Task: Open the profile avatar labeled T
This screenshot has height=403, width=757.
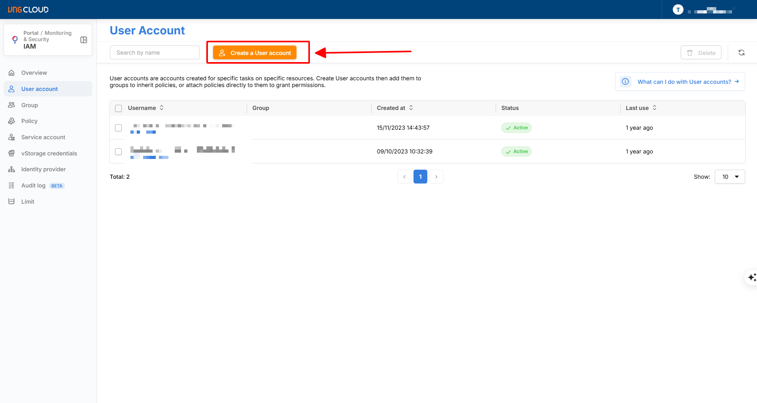Action: point(678,10)
